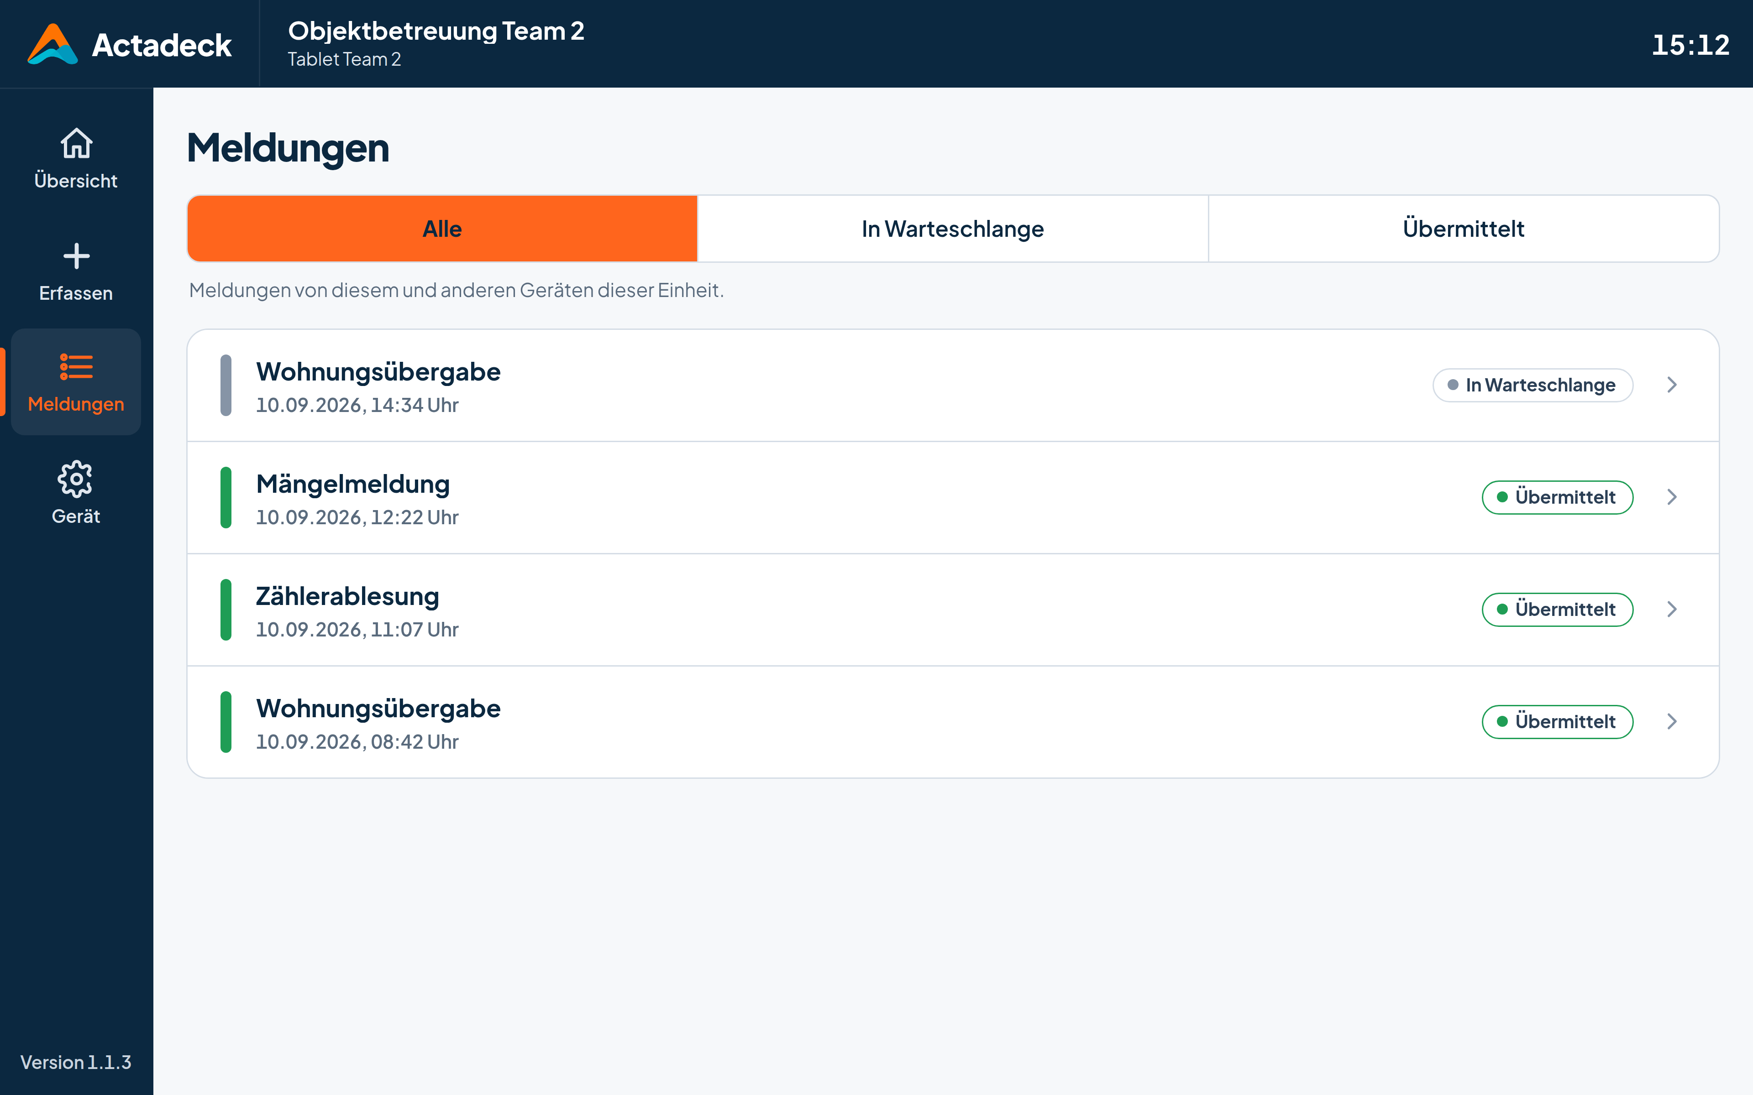Click the Tablet Team 2 subtitle

344,59
